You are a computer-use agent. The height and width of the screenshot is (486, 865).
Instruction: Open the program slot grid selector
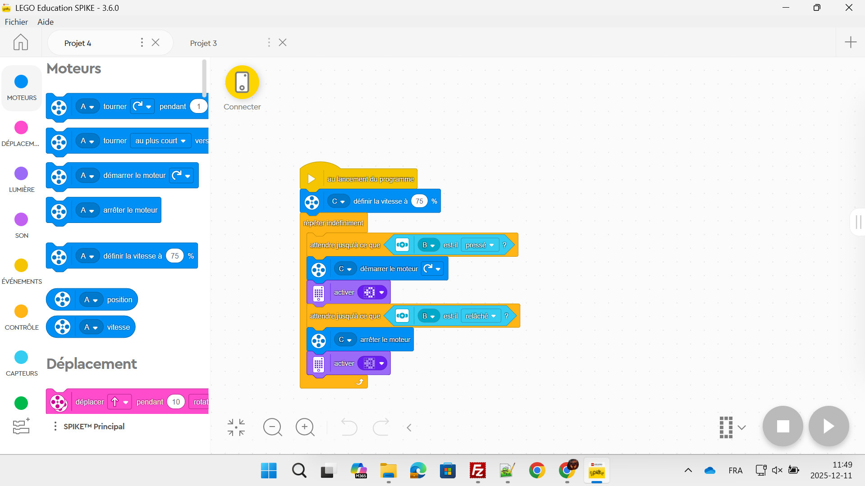tap(732, 427)
